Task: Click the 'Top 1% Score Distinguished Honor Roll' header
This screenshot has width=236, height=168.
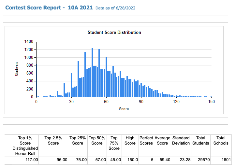Action: click(25, 146)
